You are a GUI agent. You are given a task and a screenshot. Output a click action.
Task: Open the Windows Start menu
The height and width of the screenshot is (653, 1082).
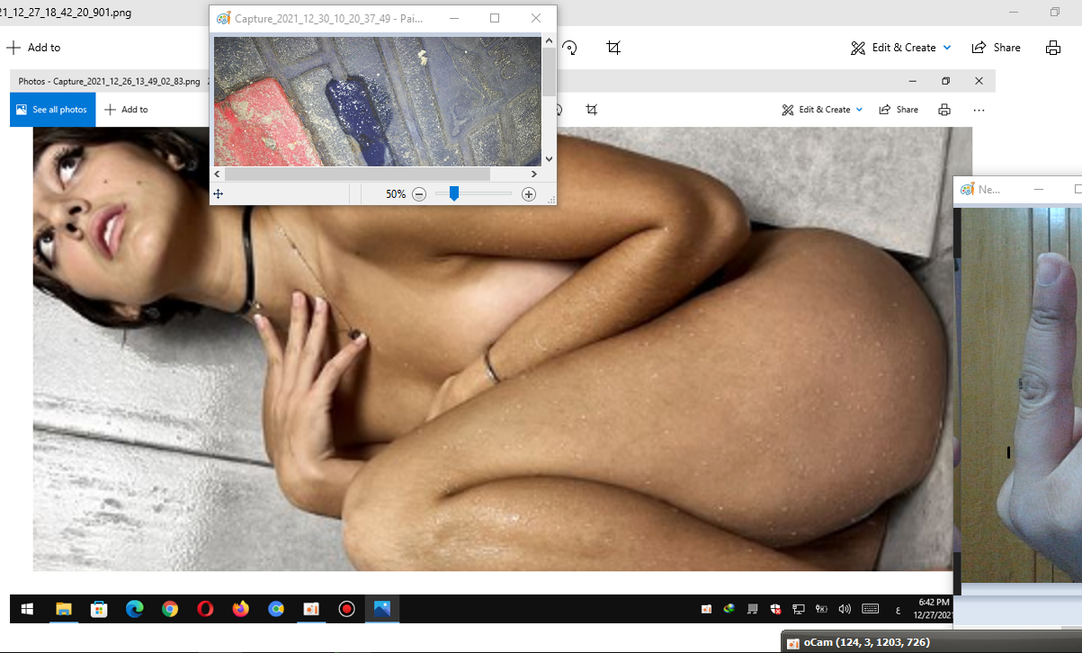28,609
